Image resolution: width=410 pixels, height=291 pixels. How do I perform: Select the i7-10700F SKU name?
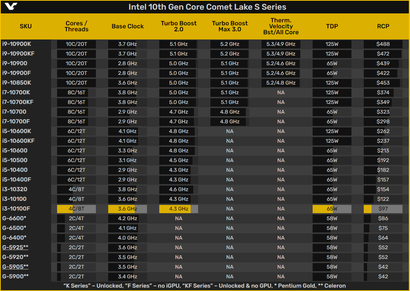16,121
